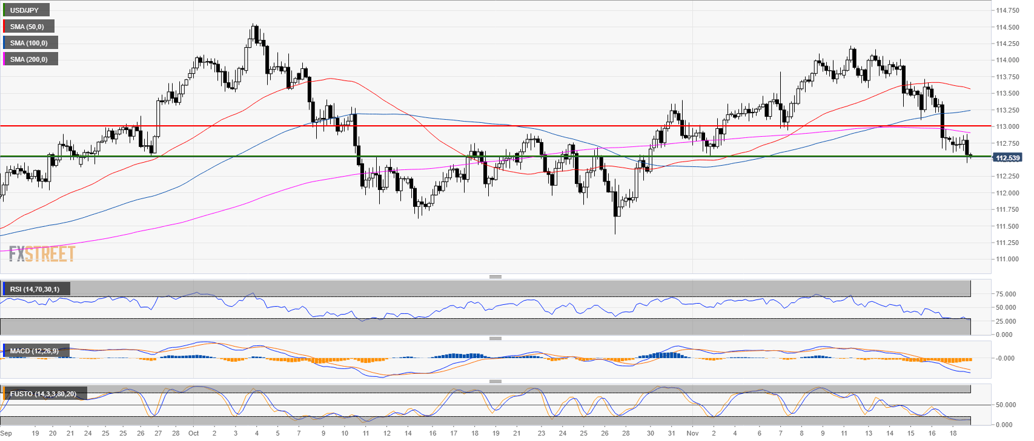Click the 114.000 level on the price axis

pyautogui.click(x=1007, y=60)
